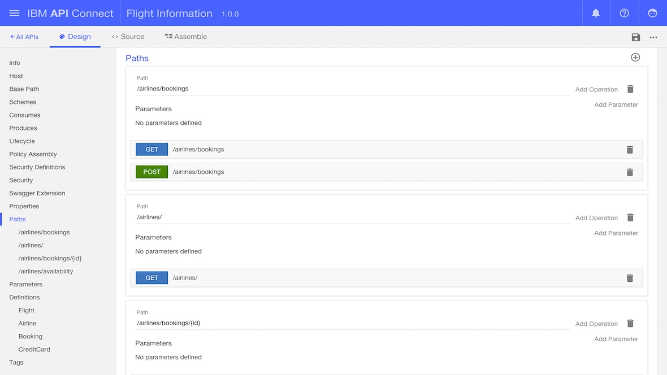667x375 pixels.
Task: Switch to the Source tab
Action: (x=128, y=37)
